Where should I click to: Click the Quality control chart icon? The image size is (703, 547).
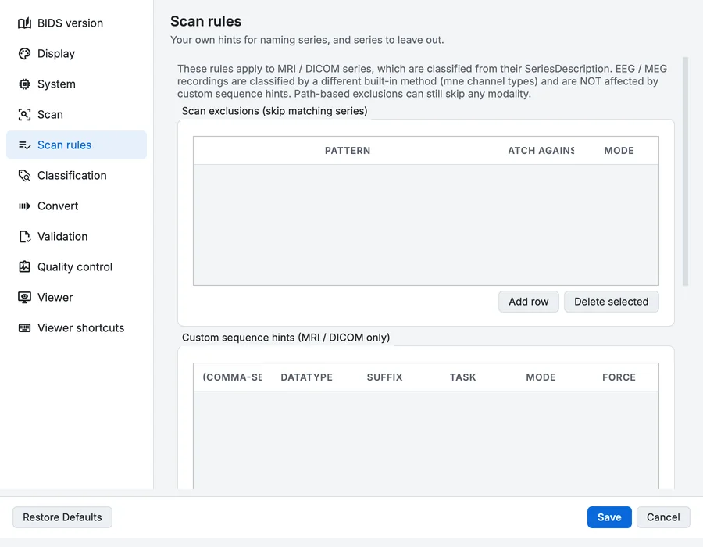click(25, 266)
